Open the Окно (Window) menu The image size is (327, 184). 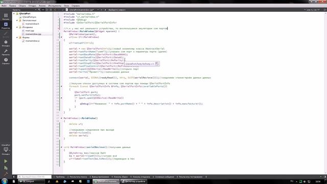[66, 6]
